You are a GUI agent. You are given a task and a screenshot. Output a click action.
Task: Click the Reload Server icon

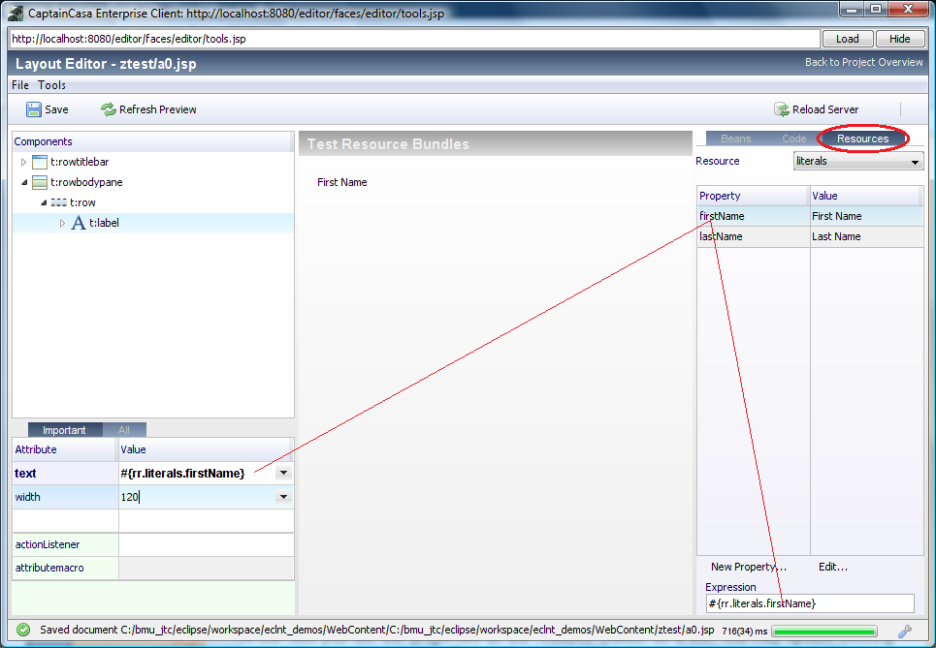click(x=781, y=109)
